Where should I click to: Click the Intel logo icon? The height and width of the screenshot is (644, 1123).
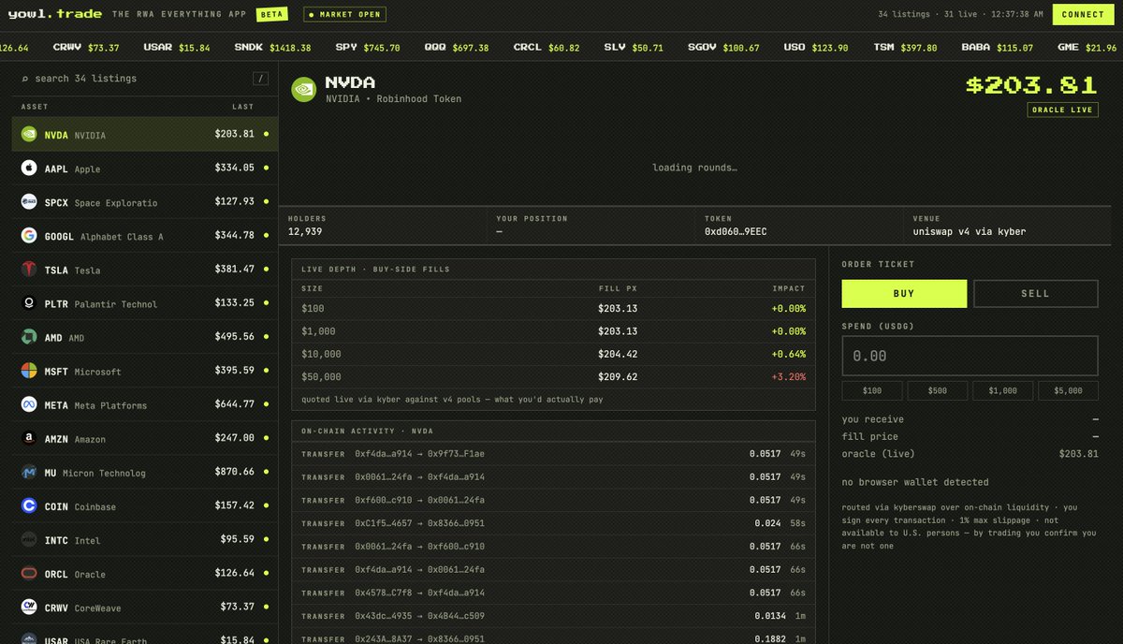tap(28, 539)
